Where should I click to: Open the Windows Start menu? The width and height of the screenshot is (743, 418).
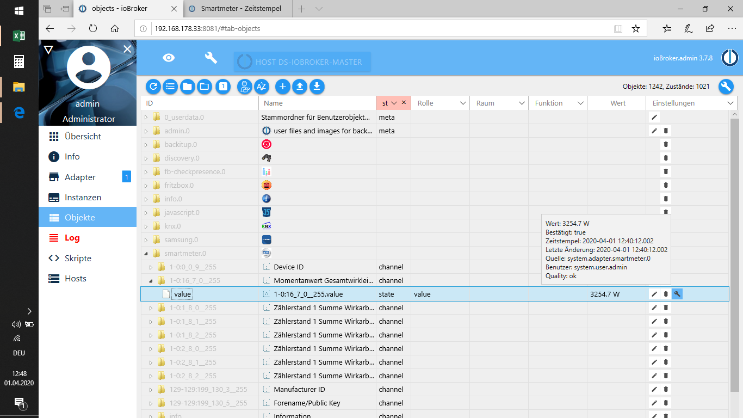19,10
